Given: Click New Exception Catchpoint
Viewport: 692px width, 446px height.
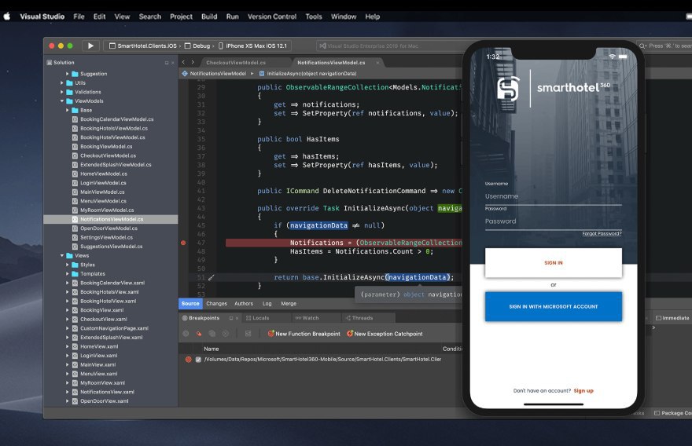Looking at the screenshot, I should pos(385,334).
